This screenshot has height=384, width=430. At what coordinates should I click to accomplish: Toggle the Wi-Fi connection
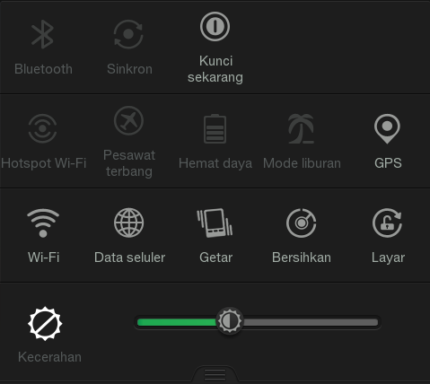click(x=43, y=223)
